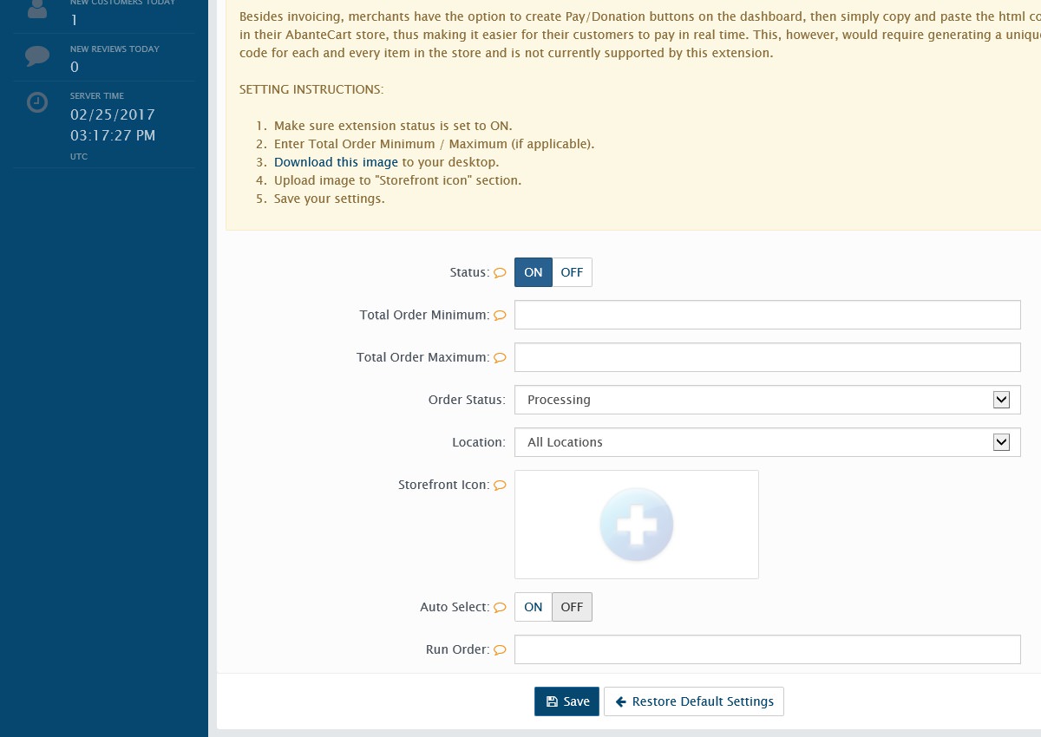Click Restore Default Settings button

(x=694, y=701)
